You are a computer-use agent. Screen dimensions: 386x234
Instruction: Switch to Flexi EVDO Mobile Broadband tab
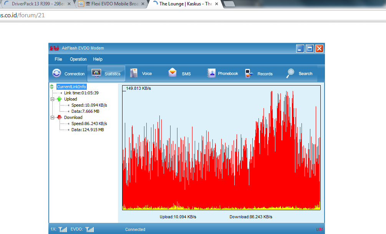[111, 4]
